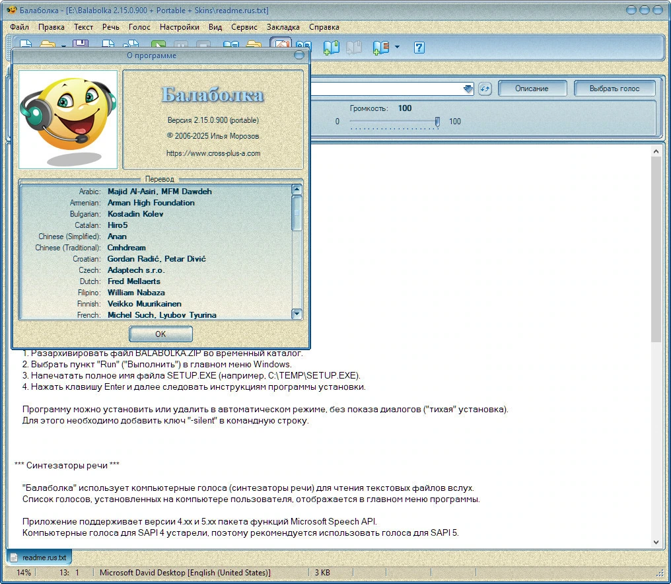Click OK in the about dialog
Viewport: 671px width, 584px height.
coord(160,334)
